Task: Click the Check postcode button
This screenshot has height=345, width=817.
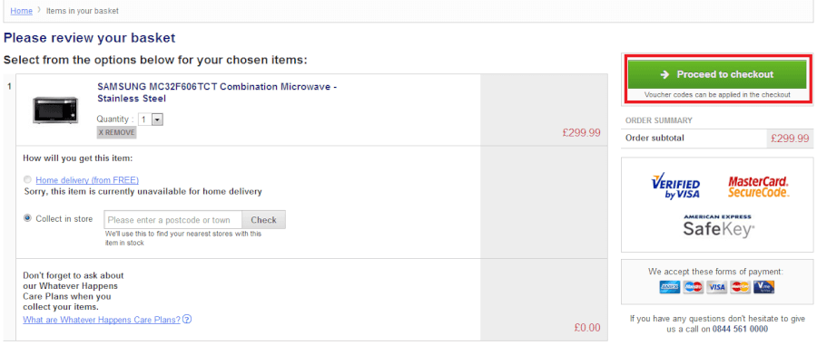Action: point(263,220)
